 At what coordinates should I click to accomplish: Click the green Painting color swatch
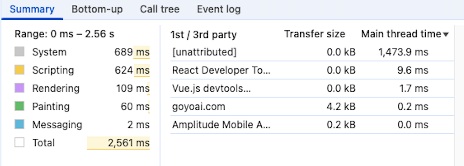click(x=19, y=106)
